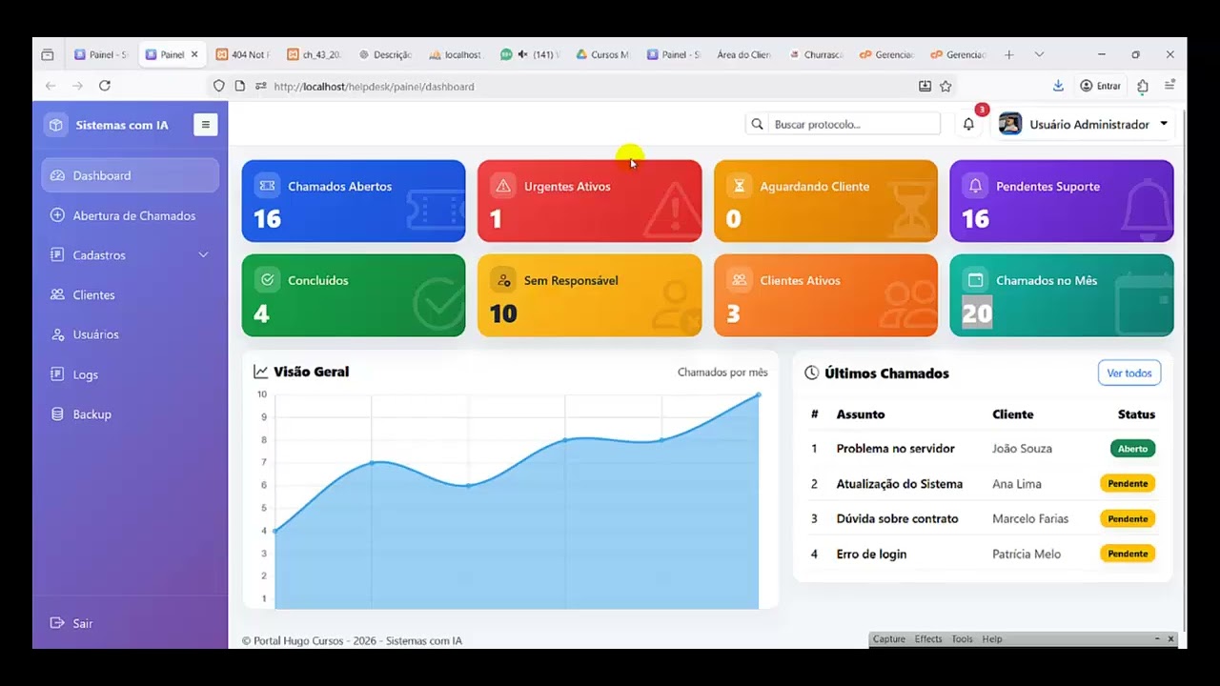This screenshot has width=1220, height=686.
Task: Open the Pendentes Suporte card
Action: (x=1062, y=201)
